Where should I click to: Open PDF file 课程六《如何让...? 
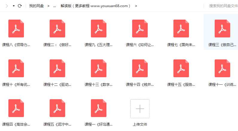coord(140,29)
